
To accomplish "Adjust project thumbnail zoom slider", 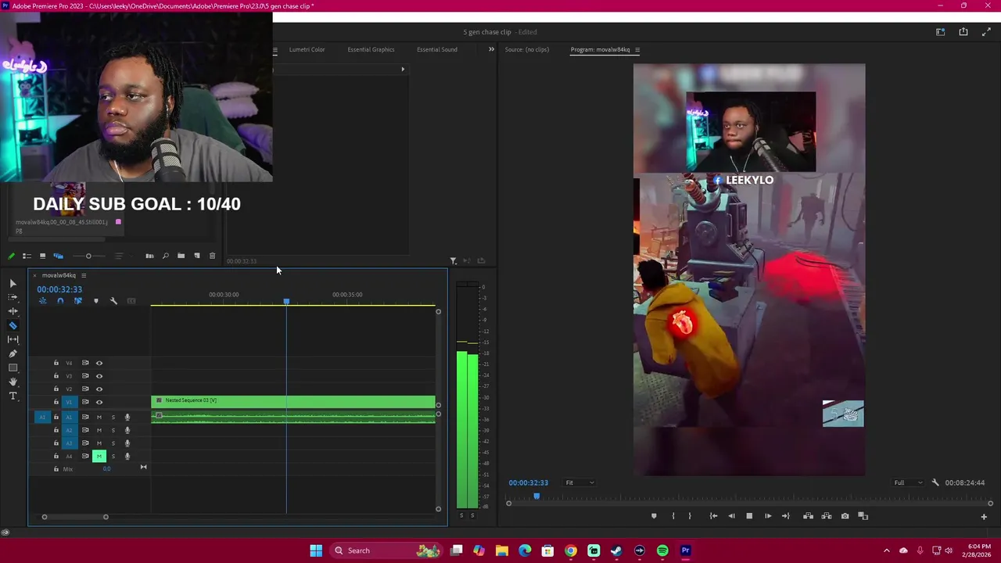I will (88, 256).
